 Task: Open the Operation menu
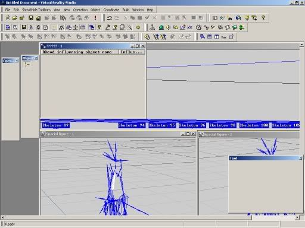pos(80,9)
